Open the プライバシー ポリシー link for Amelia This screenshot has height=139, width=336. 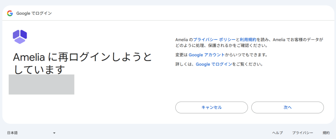[214, 39]
